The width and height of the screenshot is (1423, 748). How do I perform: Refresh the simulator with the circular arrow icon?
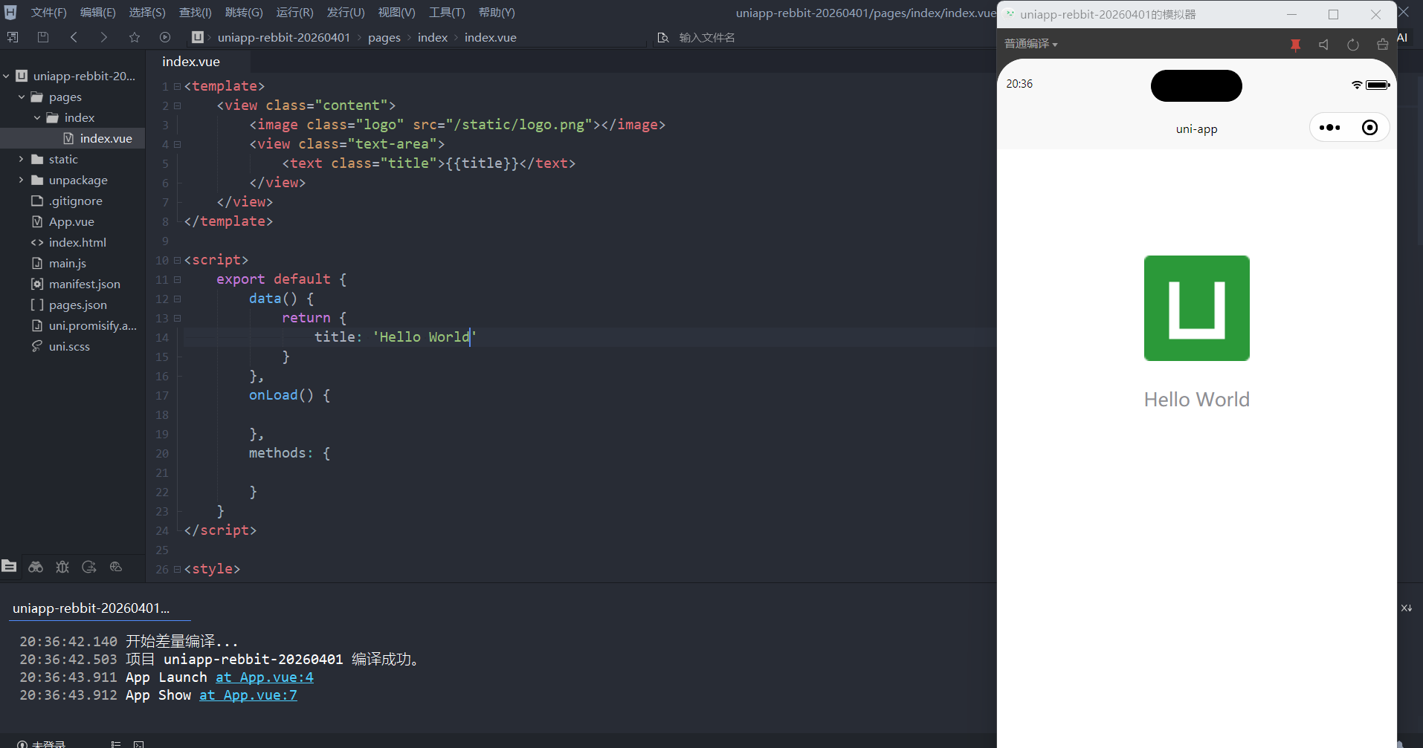[x=1353, y=45]
